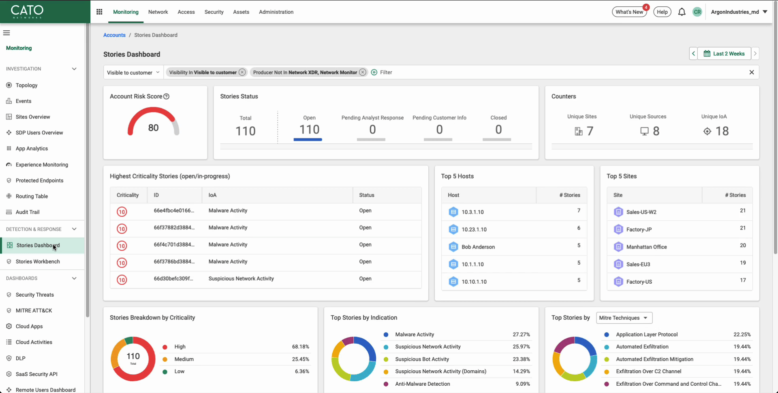The width and height of the screenshot is (778, 393).
Task: Open the Last 2 Weeks date picker
Action: 724,53
